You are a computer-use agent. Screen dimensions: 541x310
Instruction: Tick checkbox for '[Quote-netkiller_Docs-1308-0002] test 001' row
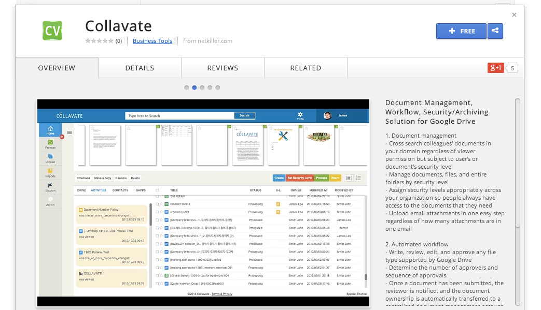[x=157, y=284]
